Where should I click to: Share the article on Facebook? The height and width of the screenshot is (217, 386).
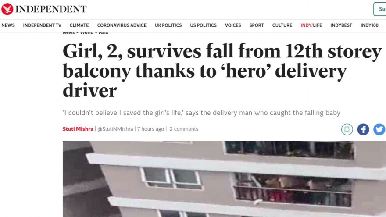363,129
